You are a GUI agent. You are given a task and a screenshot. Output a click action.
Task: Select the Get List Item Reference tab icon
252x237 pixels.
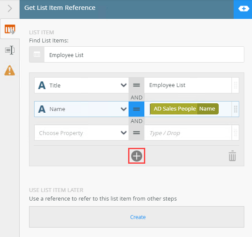point(10,29)
